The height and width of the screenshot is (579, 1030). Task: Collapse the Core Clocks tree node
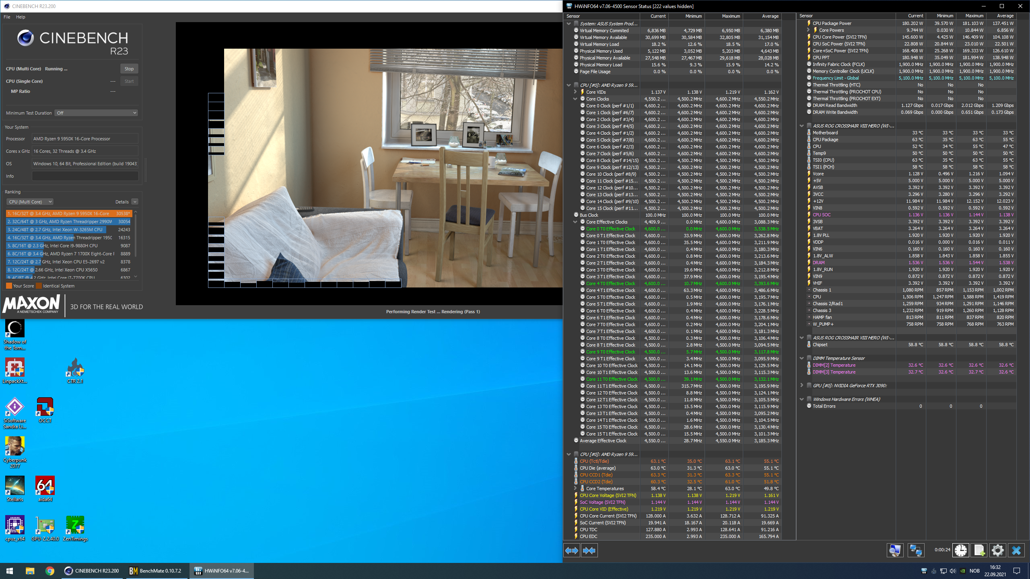click(575, 99)
